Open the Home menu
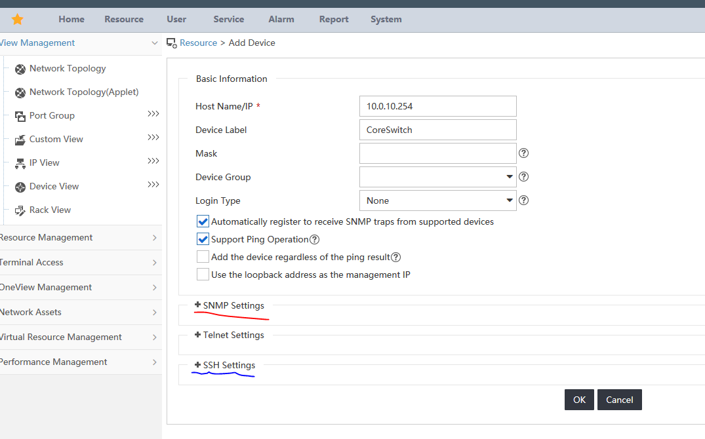The width and height of the screenshot is (705, 439). tap(71, 19)
